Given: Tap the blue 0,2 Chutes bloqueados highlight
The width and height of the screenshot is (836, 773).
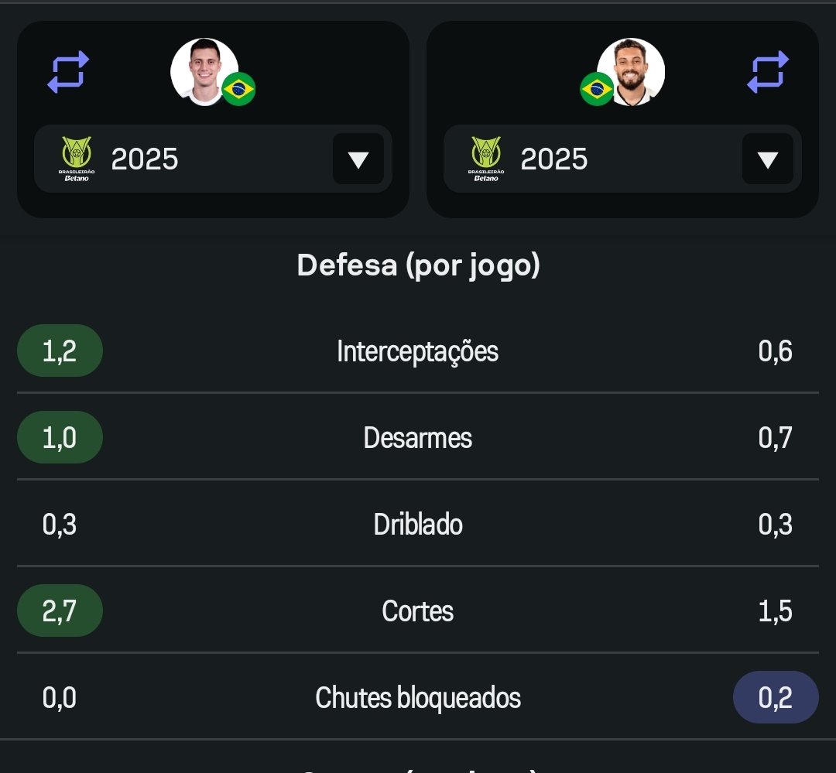Looking at the screenshot, I should click(775, 698).
